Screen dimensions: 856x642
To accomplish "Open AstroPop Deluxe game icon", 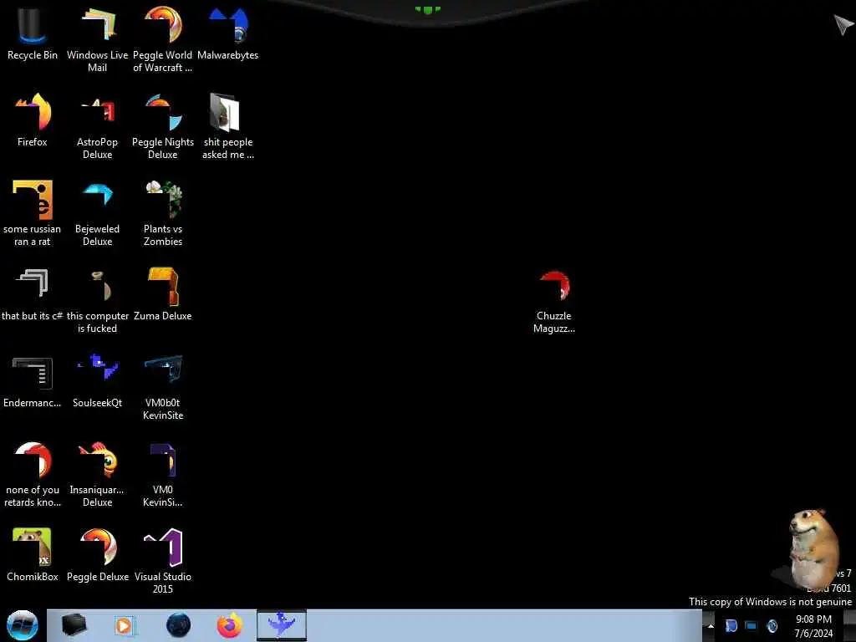I will pos(98,127).
